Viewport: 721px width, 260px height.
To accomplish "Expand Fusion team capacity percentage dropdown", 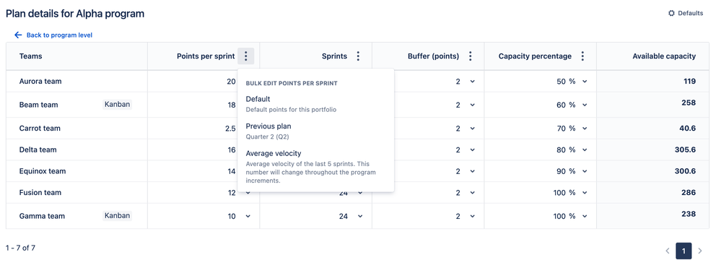I will (x=585, y=193).
